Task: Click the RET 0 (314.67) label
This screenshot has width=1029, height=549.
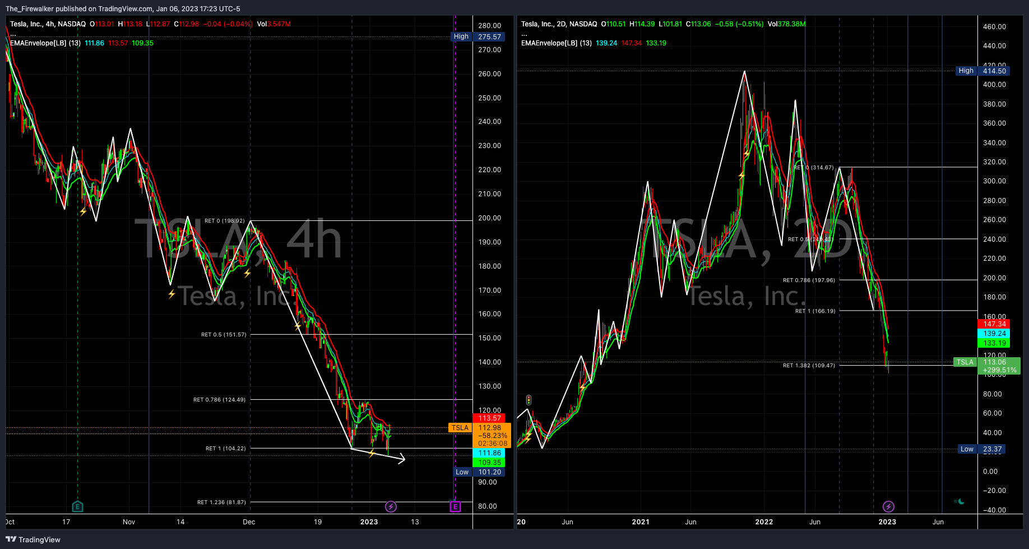Action: coord(813,168)
